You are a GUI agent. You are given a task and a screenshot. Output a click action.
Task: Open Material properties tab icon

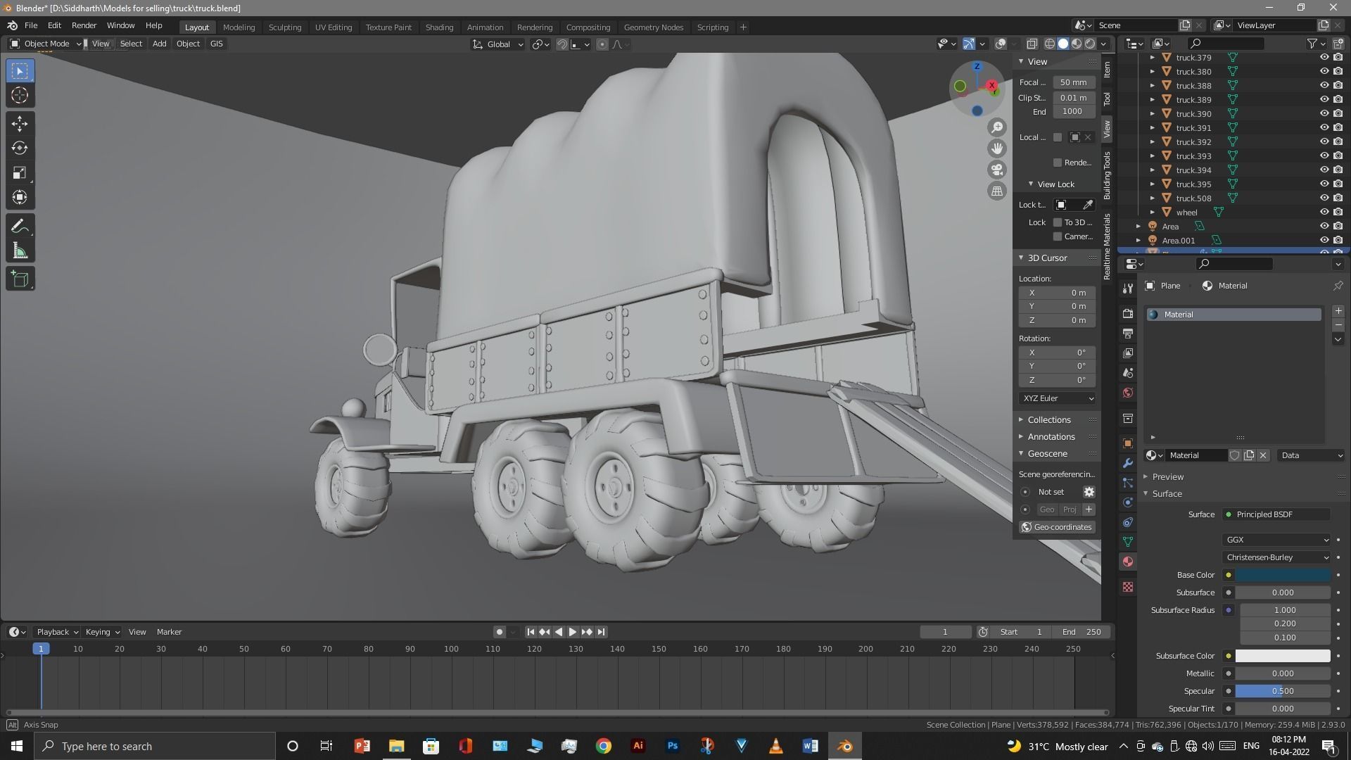(1128, 562)
